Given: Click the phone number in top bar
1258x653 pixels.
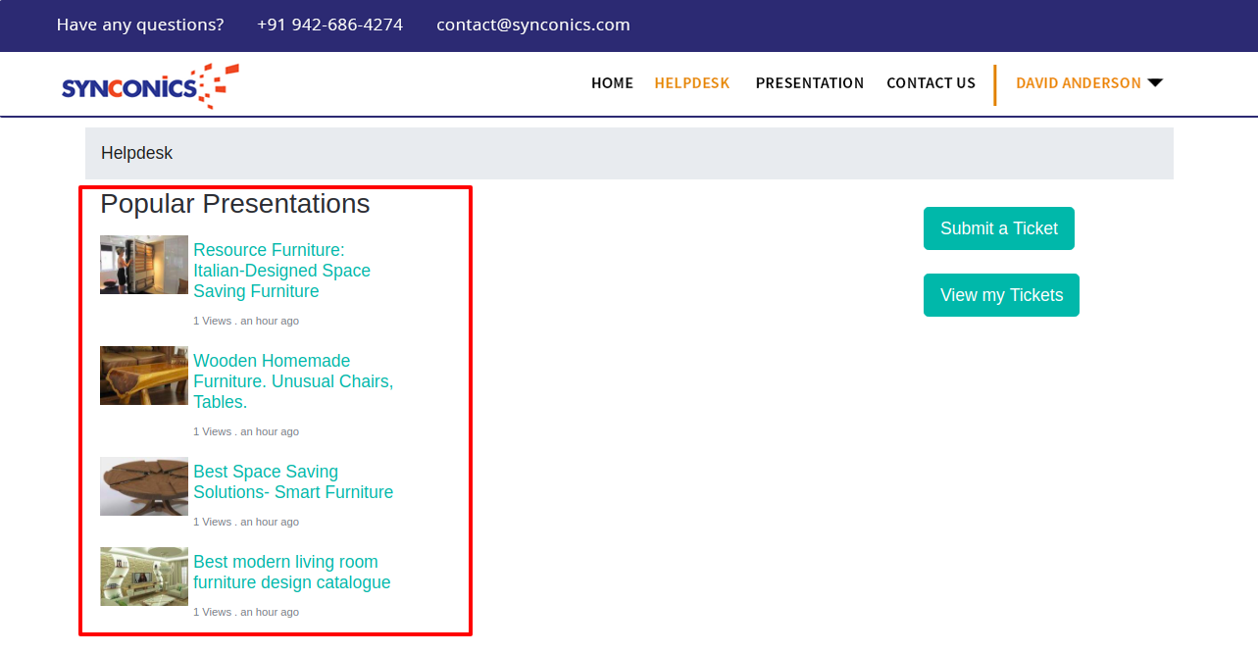Looking at the screenshot, I should pos(329,25).
